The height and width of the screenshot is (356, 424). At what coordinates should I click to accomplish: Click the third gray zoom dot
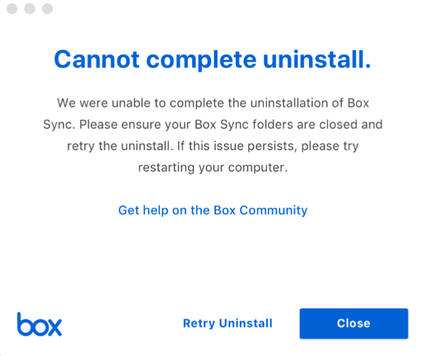click(x=47, y=9)
